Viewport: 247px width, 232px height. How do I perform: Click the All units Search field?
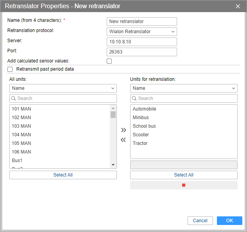click(x=63, y=98)
